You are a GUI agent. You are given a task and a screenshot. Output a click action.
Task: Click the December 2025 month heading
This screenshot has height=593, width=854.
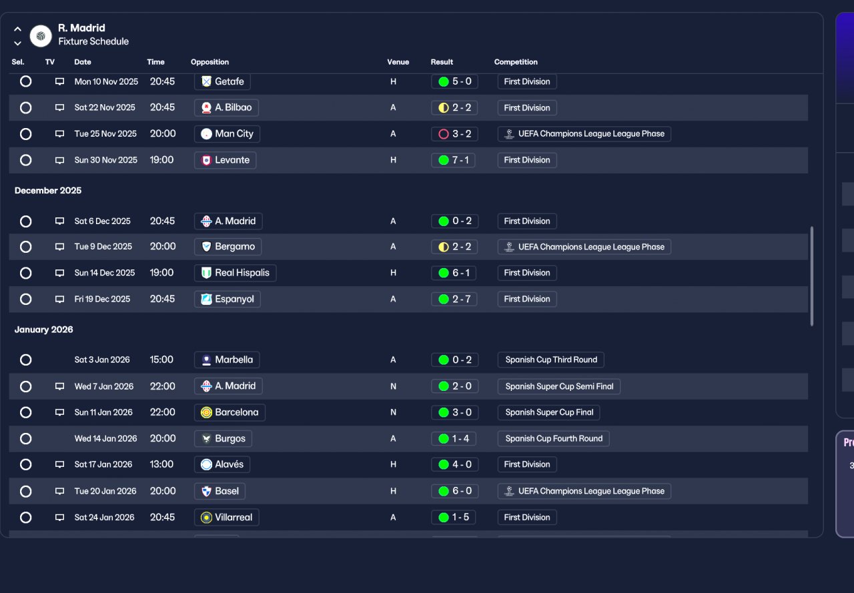[x=48, y=191]
